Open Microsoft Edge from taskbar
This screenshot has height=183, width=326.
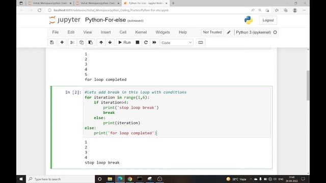[120, 179]
